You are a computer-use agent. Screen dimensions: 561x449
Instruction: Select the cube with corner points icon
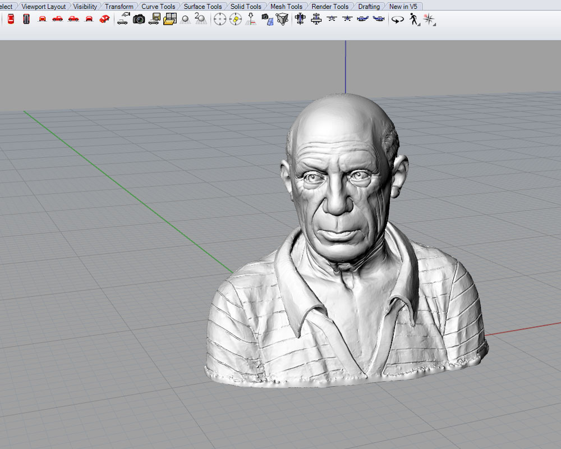pyautogui.click(x=283, y=19)
